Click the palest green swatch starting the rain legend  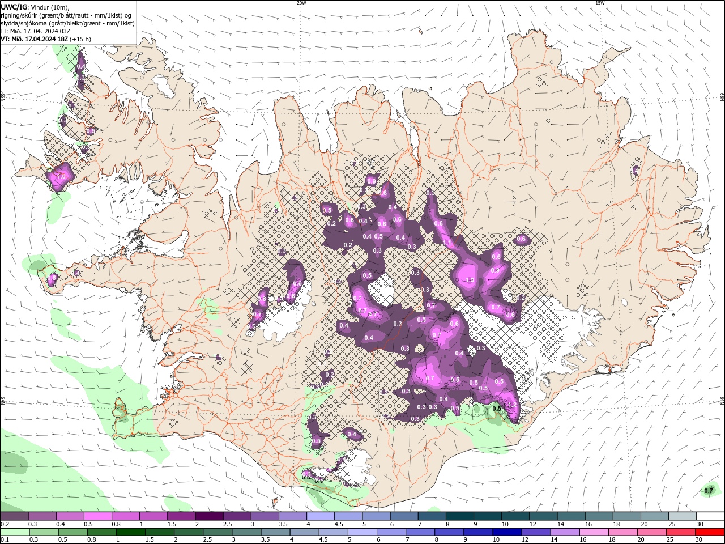14,532
